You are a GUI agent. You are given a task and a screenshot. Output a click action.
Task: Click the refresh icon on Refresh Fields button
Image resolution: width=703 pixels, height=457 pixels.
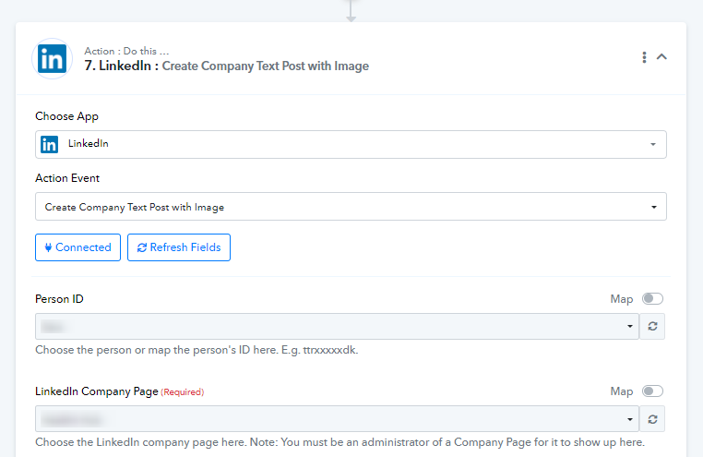[142, 247]
